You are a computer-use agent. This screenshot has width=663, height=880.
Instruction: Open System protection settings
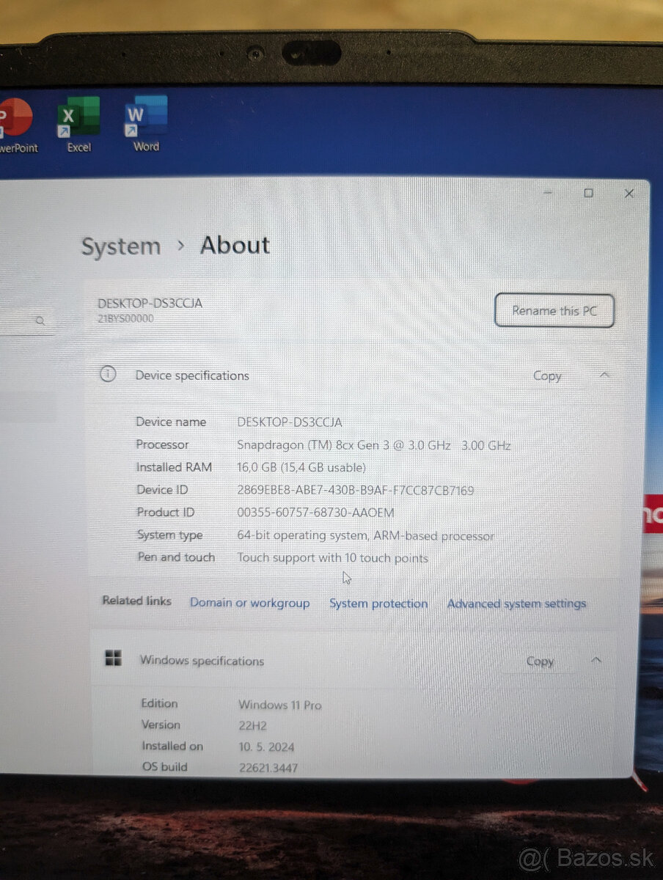(x=378, y=604)
